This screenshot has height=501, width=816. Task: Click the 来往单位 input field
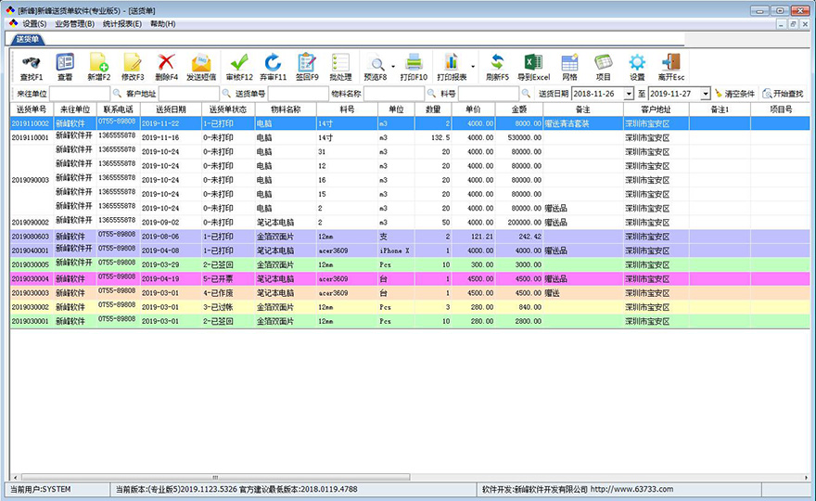(80, 94)
